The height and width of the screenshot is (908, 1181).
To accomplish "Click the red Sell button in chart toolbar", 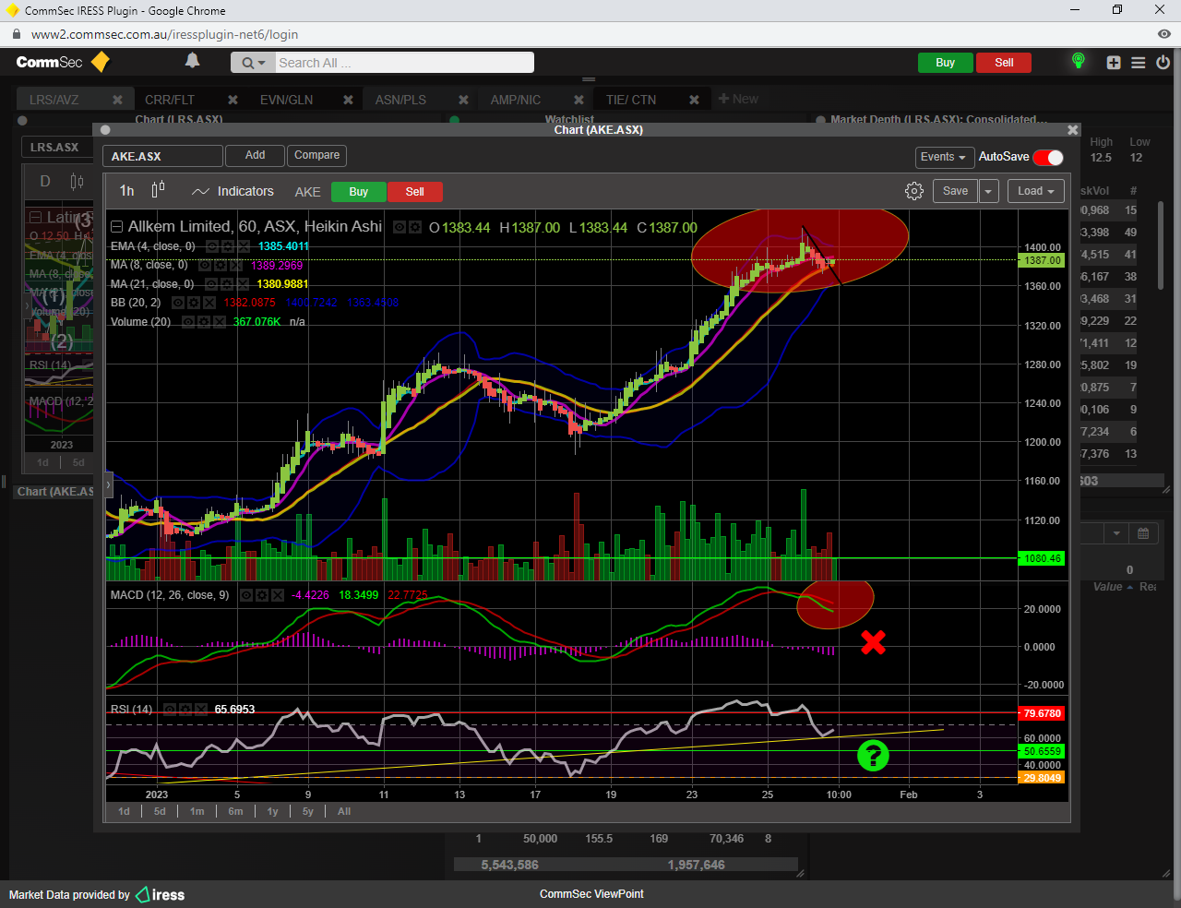I will coord(414,192).
